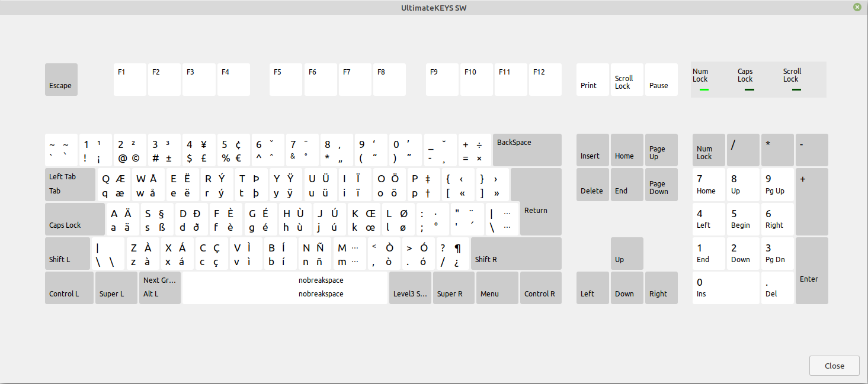Click the green Scroll Lock indicator
This screenshot has width=868, height=384.
[x=796, y=90]
